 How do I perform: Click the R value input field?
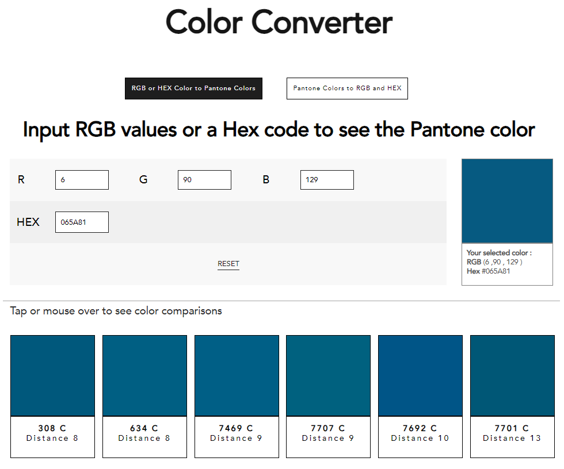click(82, 180)
